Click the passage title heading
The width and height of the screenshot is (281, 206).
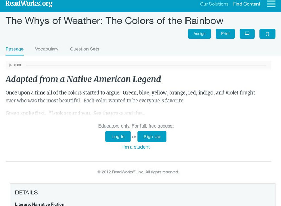[x=115, y=20]
